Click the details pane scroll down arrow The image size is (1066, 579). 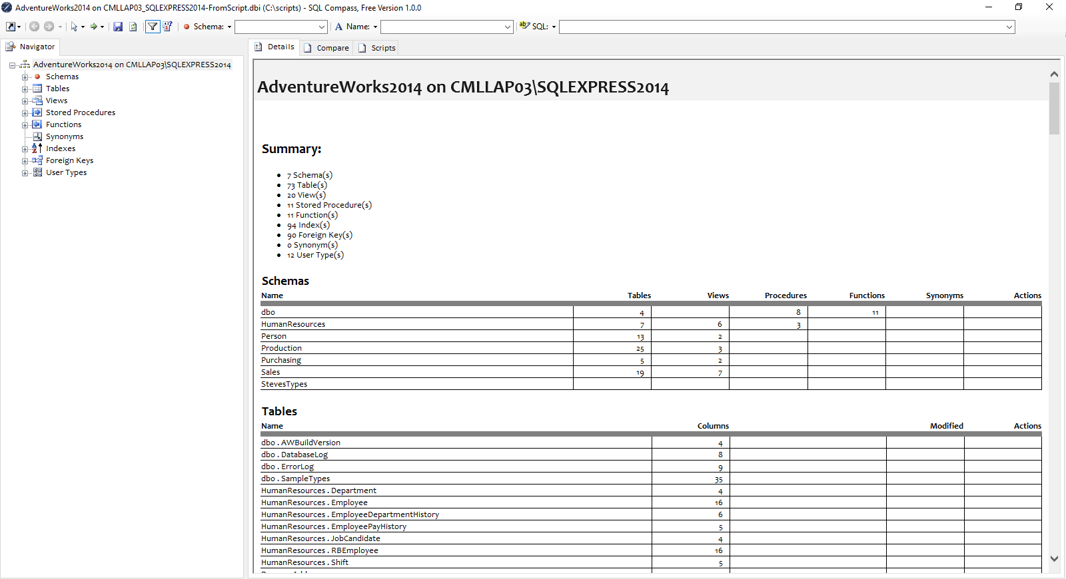1054,559
